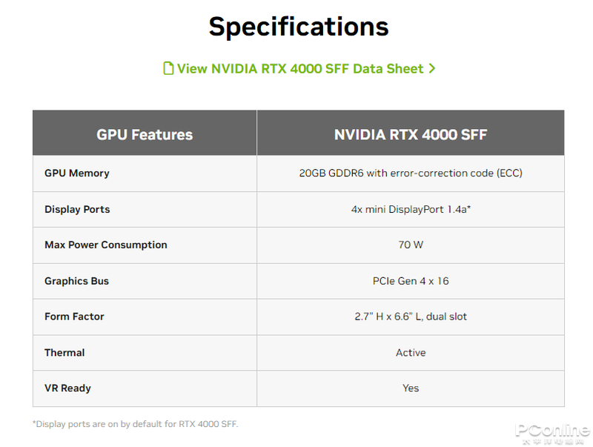
Task: Click the 70 W power value
Action: tap(411, 245)
